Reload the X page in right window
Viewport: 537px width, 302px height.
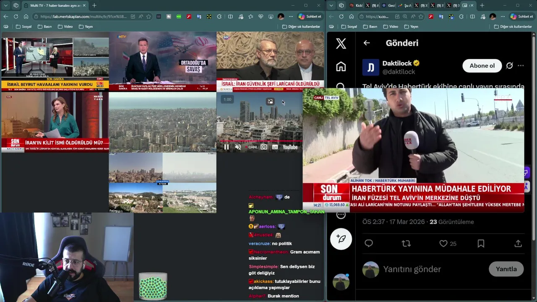coord(341,16)
